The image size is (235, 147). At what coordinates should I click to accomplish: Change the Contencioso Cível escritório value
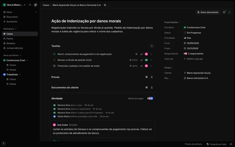(195, 28)
